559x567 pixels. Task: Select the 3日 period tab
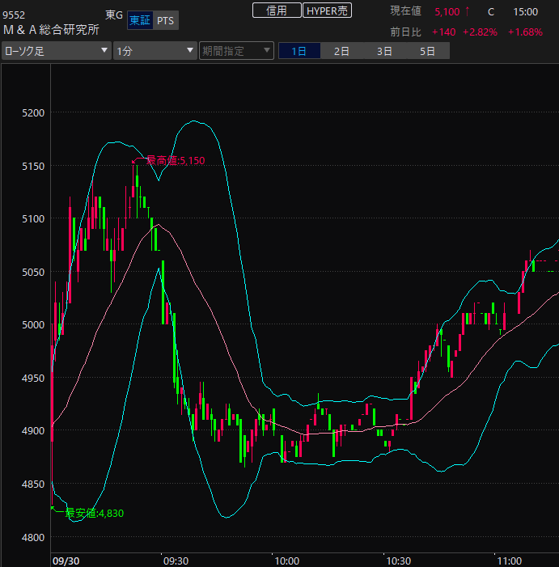(x=385, y=51)
